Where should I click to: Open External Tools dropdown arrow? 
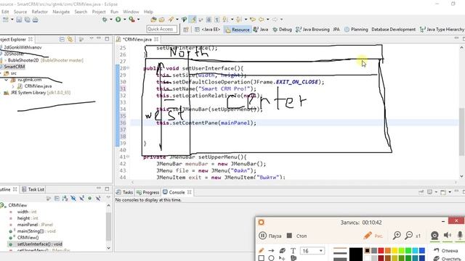(x=139, y=20)
